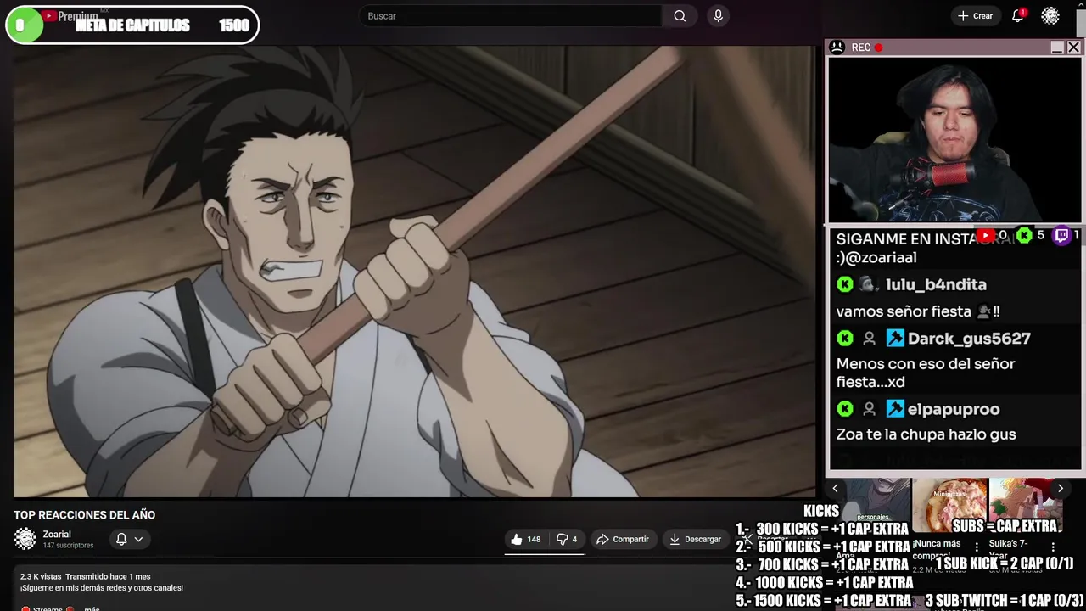1086x611 pixels.
Task: Expand subscription notification chevron dropdown
Action: coord(138,539)
